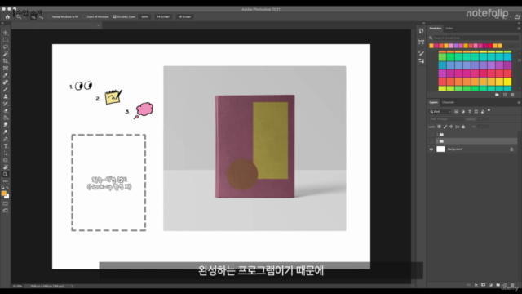522x294 pixels.
Task: Select the Clone Stamp tool
Action: [6, 96]
